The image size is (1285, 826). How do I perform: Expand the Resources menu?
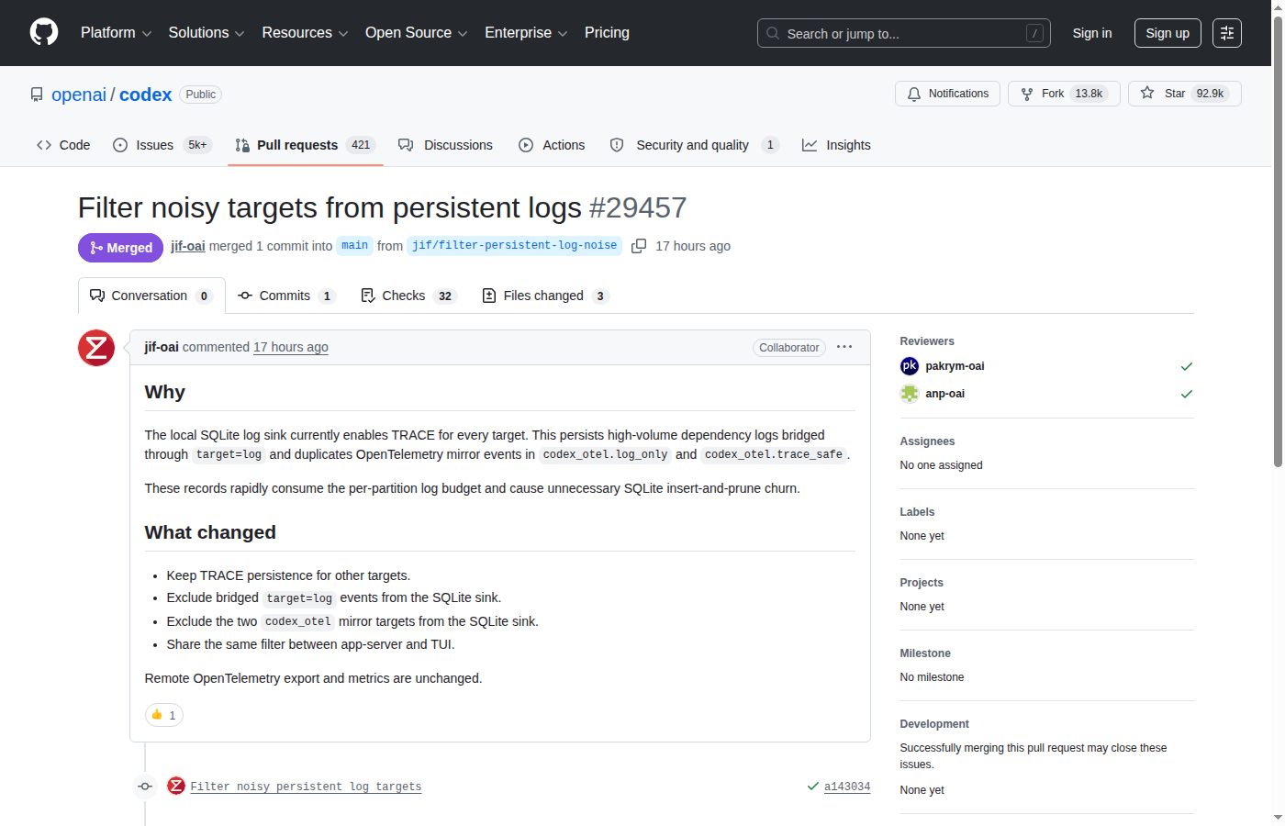pos(305,33)
